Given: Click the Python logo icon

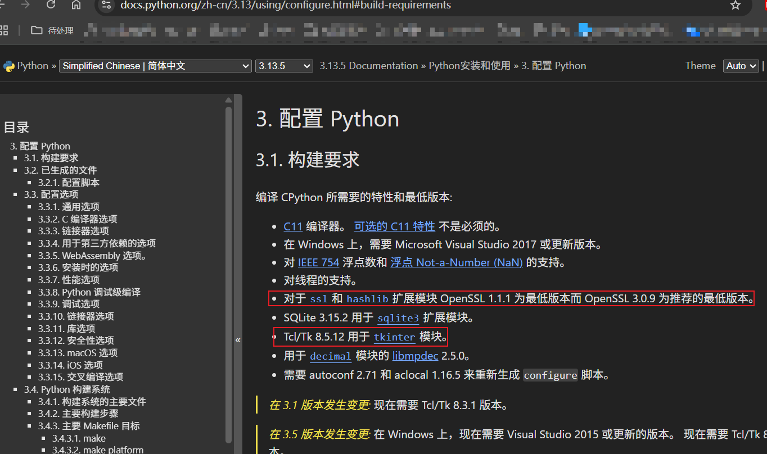Looking at the screenshot, I should coord(8,66).
